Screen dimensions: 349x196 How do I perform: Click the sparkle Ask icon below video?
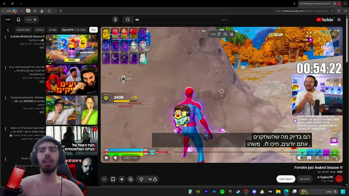pyautogui.click(x=122, y=179)
